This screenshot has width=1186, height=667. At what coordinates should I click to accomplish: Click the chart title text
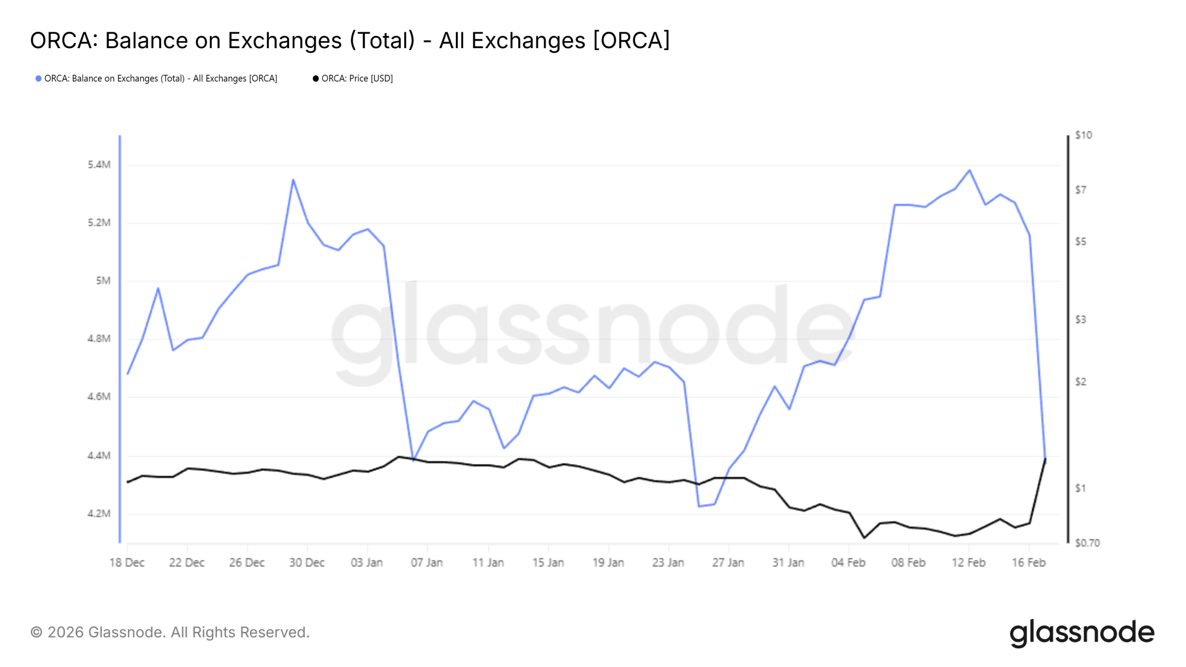(x=350, y=40)
